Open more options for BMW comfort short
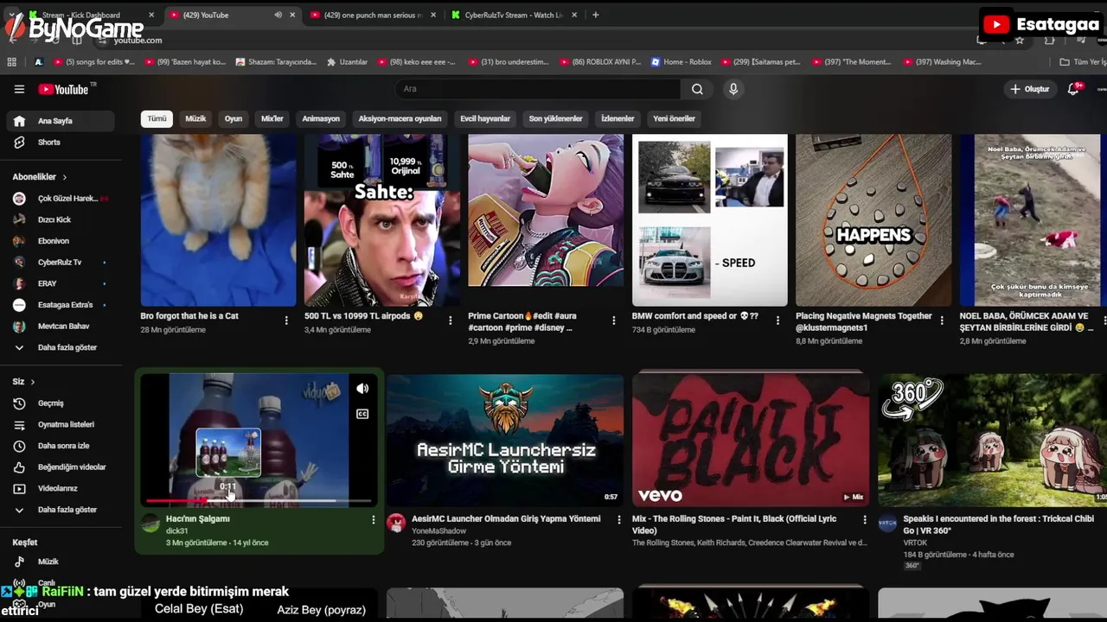 (777, 321)
